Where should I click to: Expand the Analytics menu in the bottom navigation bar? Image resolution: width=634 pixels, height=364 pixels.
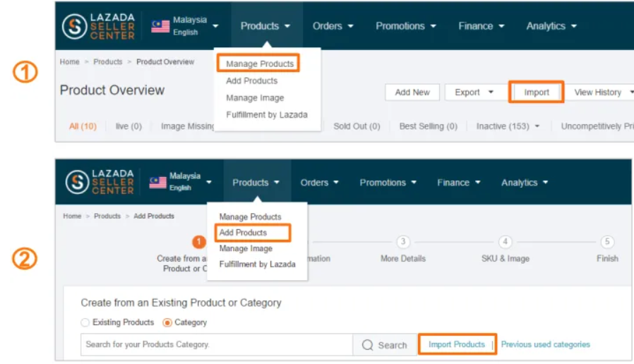pyautogui.click(x=525, y=183)
